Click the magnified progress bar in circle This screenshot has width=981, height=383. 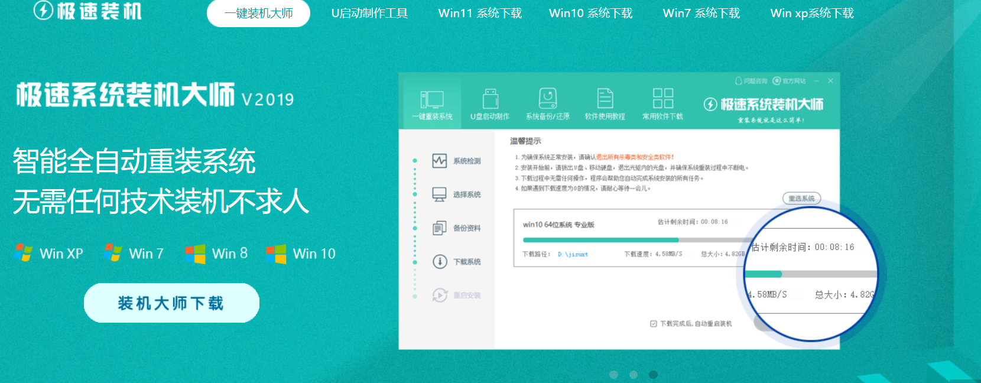pos(811,274)
